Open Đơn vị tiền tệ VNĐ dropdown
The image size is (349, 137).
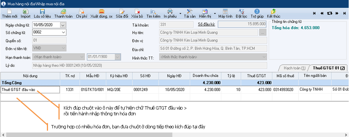63,48
